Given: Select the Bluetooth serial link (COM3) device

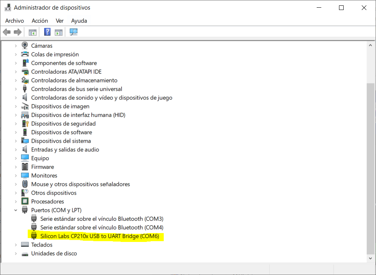Looking at the screenshot, I should 102,219.
